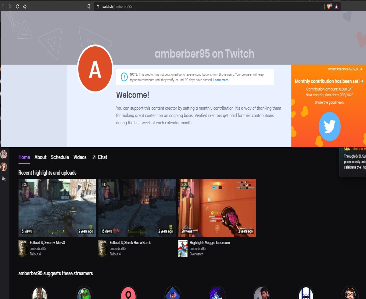366x299 pixels.
Task: Open the pink map-pin suggested streamer avatar
Action: click(128, 293)
